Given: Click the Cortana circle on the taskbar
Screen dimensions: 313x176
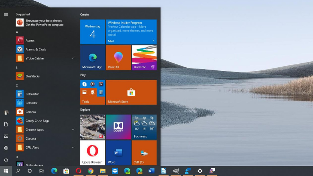Looking at the screenshot, I should point(30,171).
